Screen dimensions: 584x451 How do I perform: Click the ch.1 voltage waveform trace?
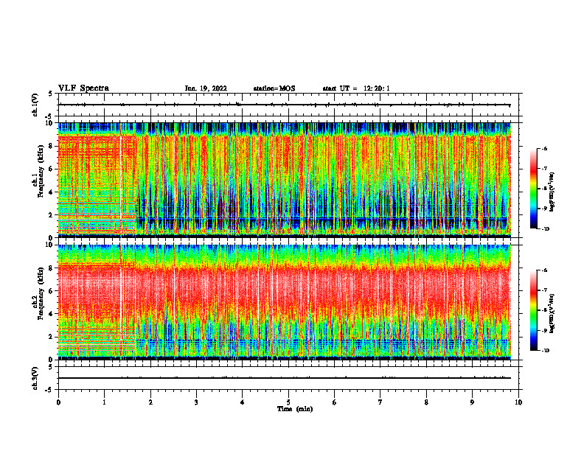coord(285,105)
